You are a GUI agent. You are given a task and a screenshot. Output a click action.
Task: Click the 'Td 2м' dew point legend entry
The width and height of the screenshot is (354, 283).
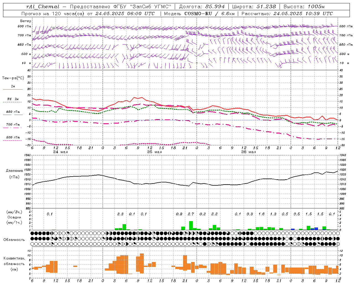[x=13, y=99]
